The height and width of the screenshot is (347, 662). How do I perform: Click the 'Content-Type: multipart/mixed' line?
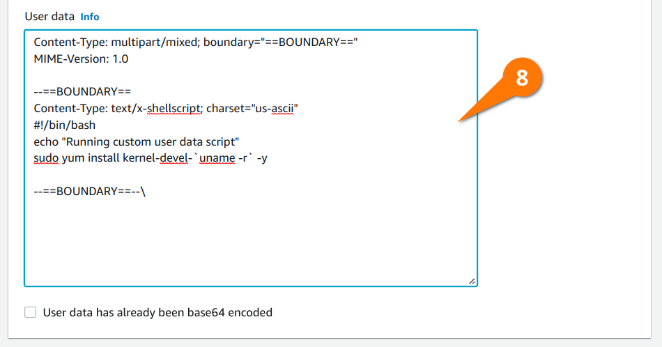(x=196, y=43)
